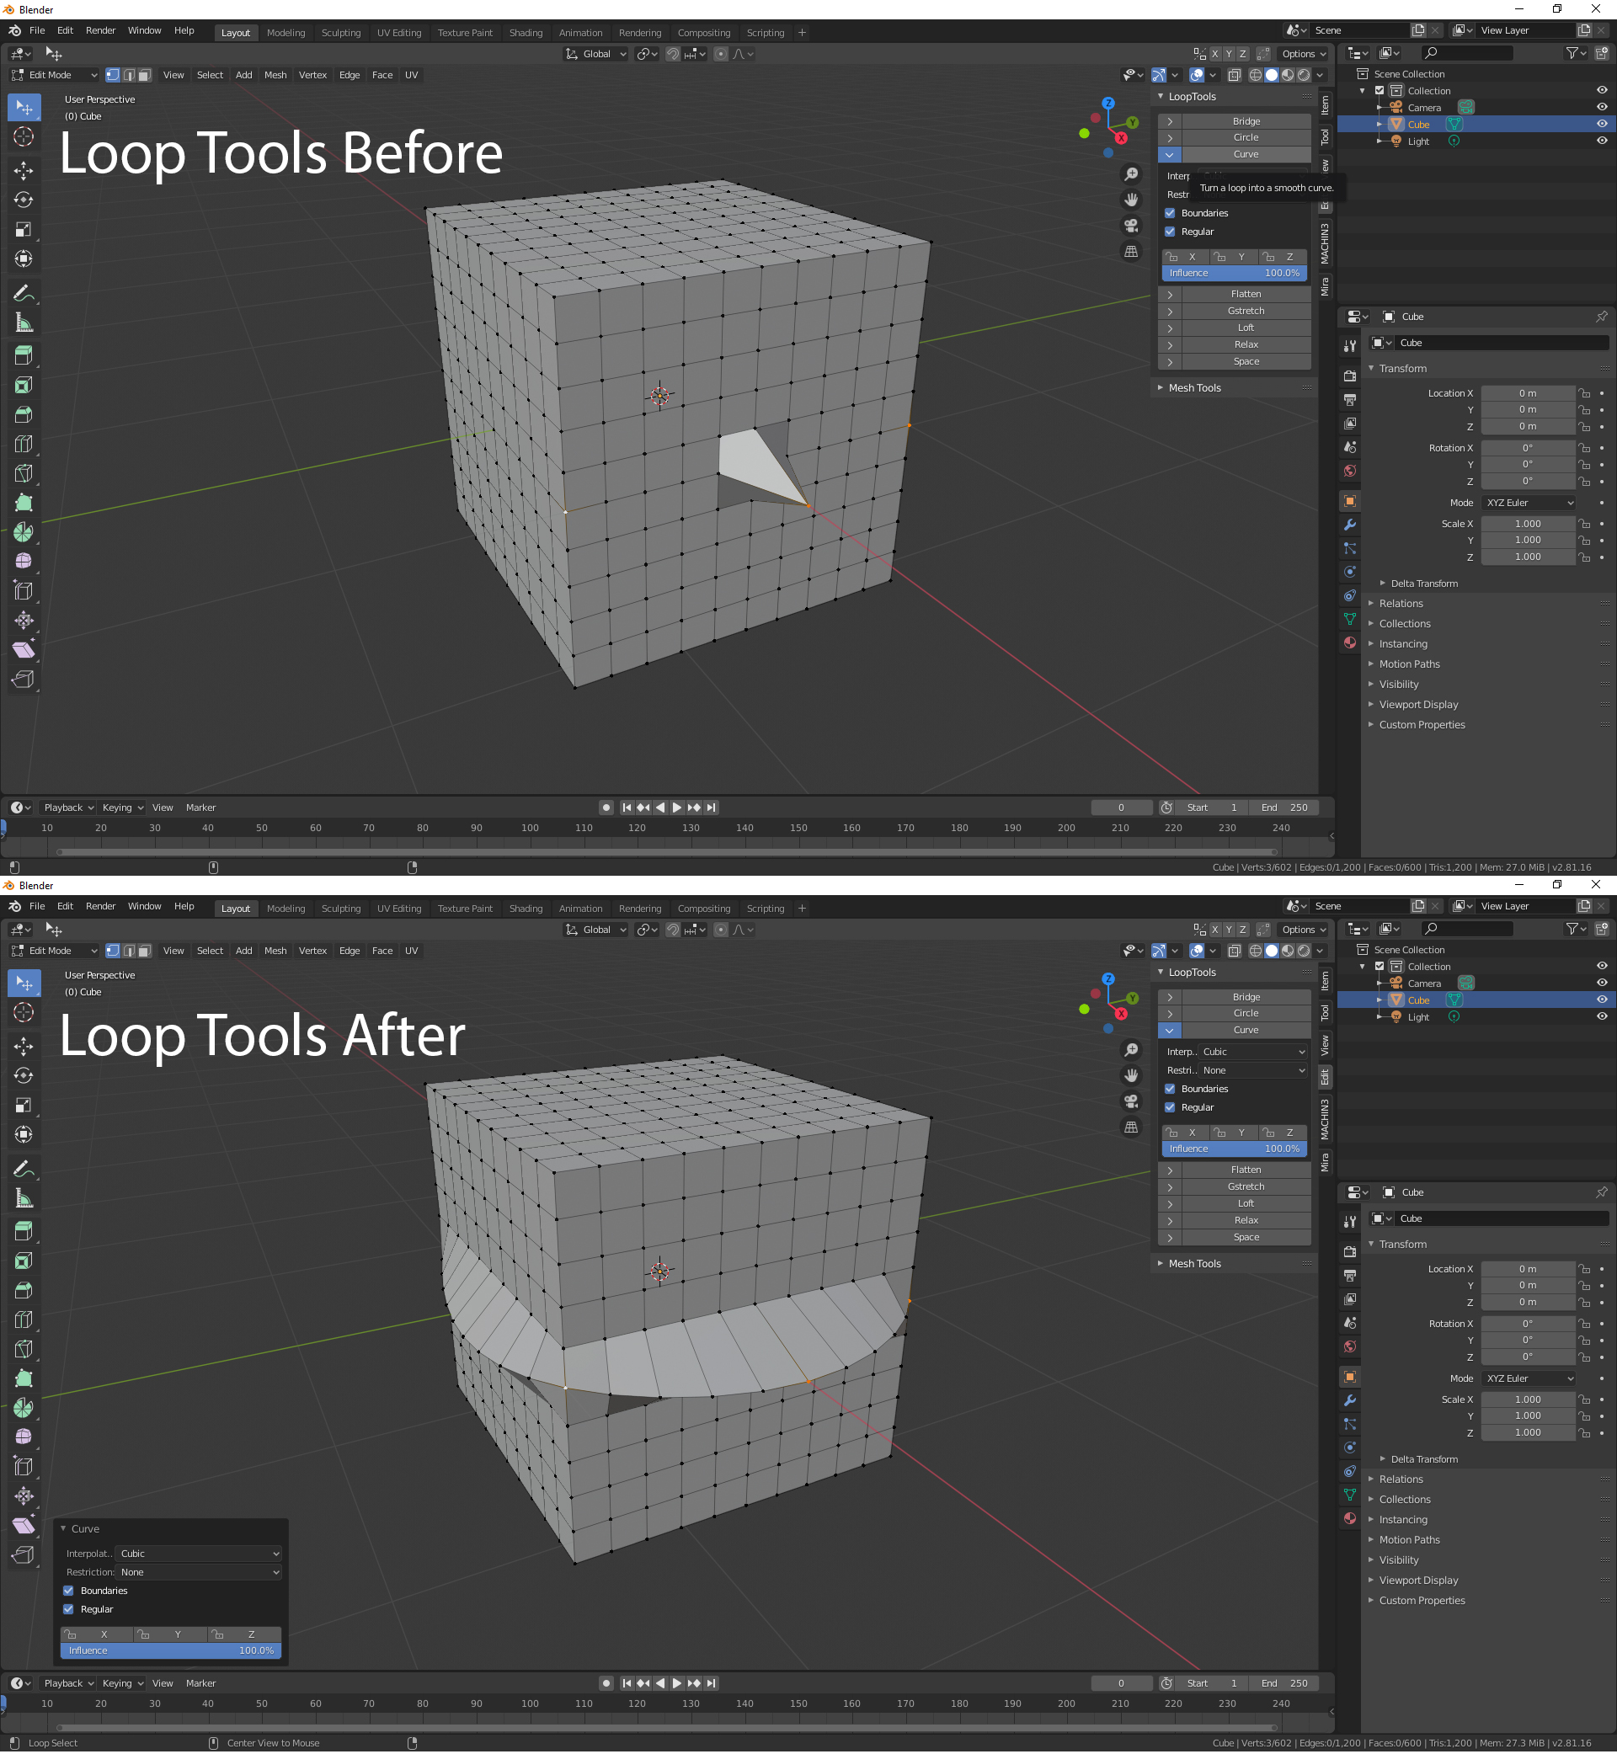1617x1754 pixels.
Task: Select the Annotate tool in top window
Action: pos(24,293)
